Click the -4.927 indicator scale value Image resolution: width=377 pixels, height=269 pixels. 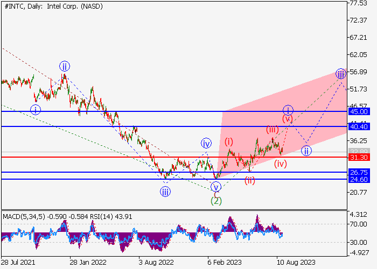pyautogui.click(x=359, y=253)
